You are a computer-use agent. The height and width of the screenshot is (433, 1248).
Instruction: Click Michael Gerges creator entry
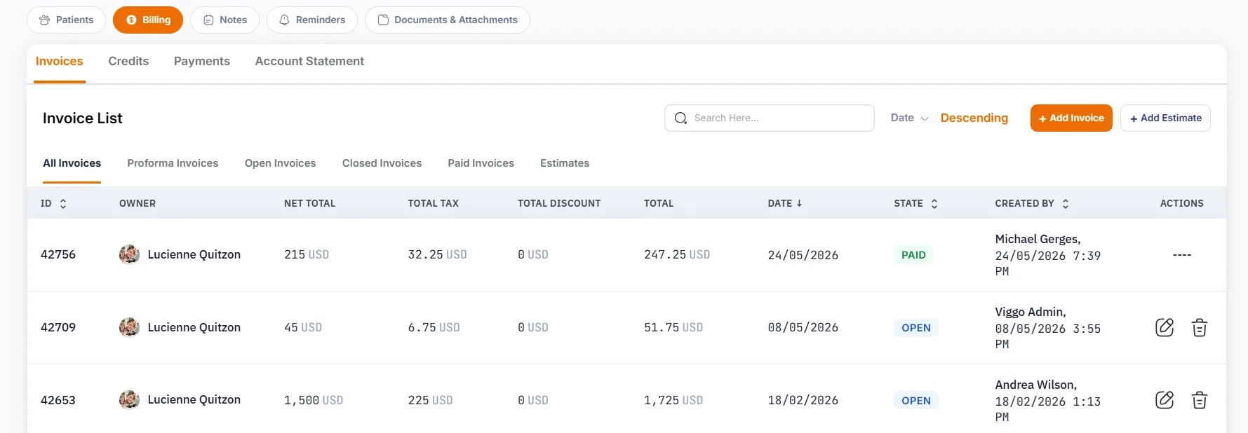point(1047,255)
